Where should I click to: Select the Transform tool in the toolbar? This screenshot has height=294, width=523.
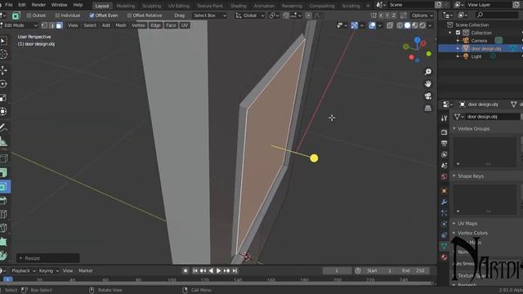click(x=3, y=111)
